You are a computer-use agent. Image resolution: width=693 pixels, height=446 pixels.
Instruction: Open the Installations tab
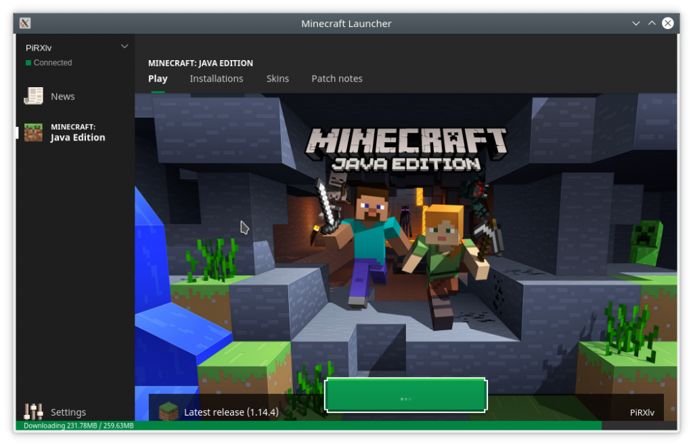point(216,78)
